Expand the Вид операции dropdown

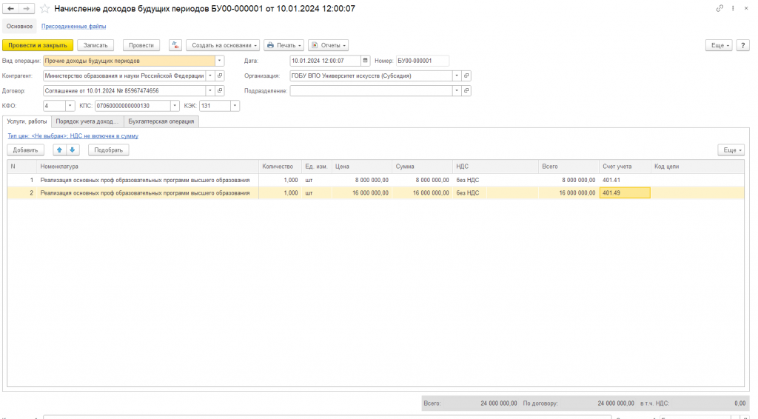coord(219,61)
